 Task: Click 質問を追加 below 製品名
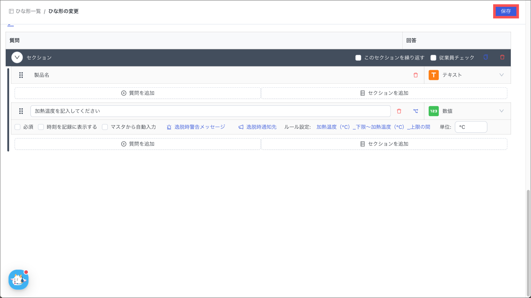pyautogui.click(x=138, y=93)
